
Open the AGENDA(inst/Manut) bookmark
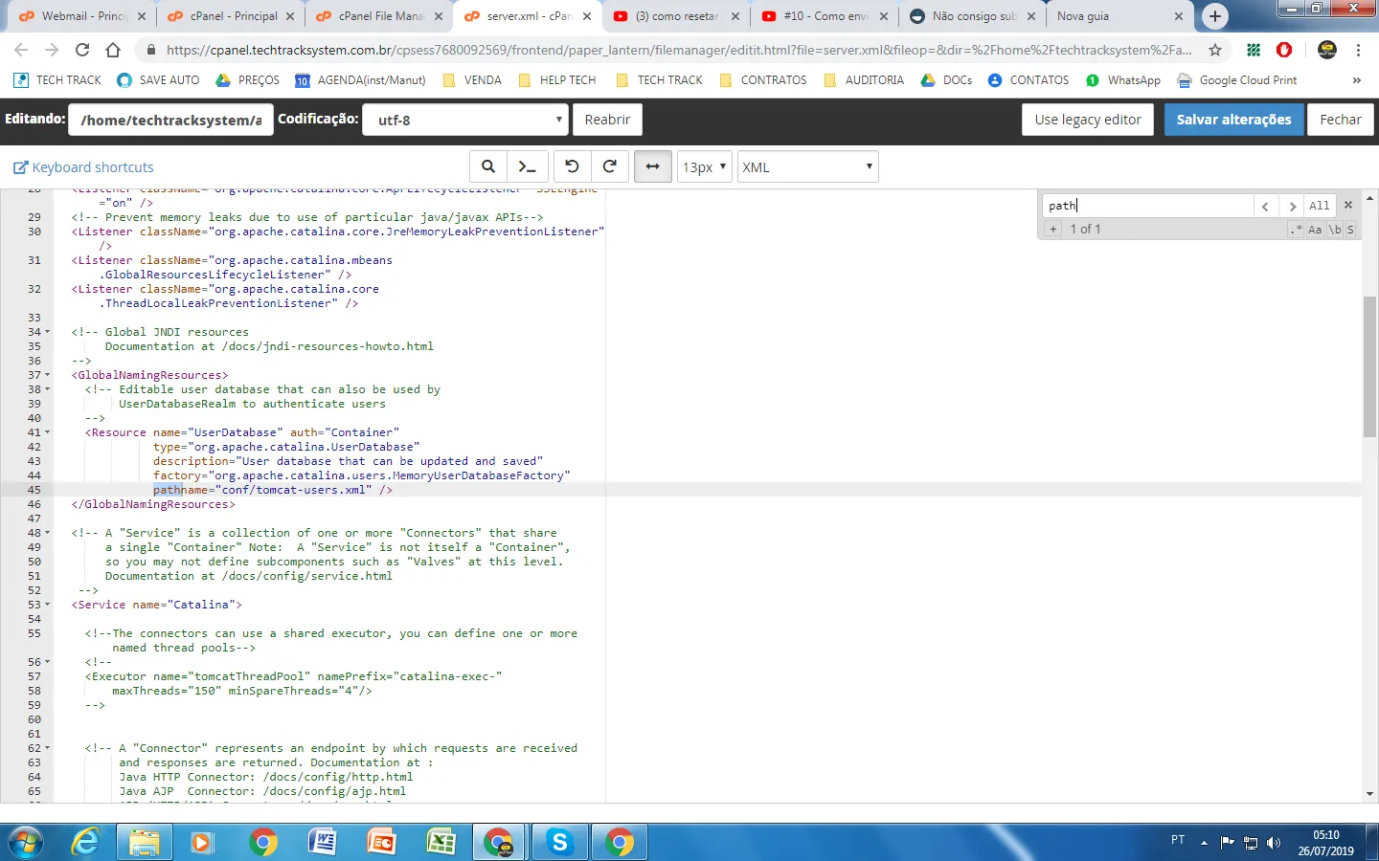coord(360,80)
